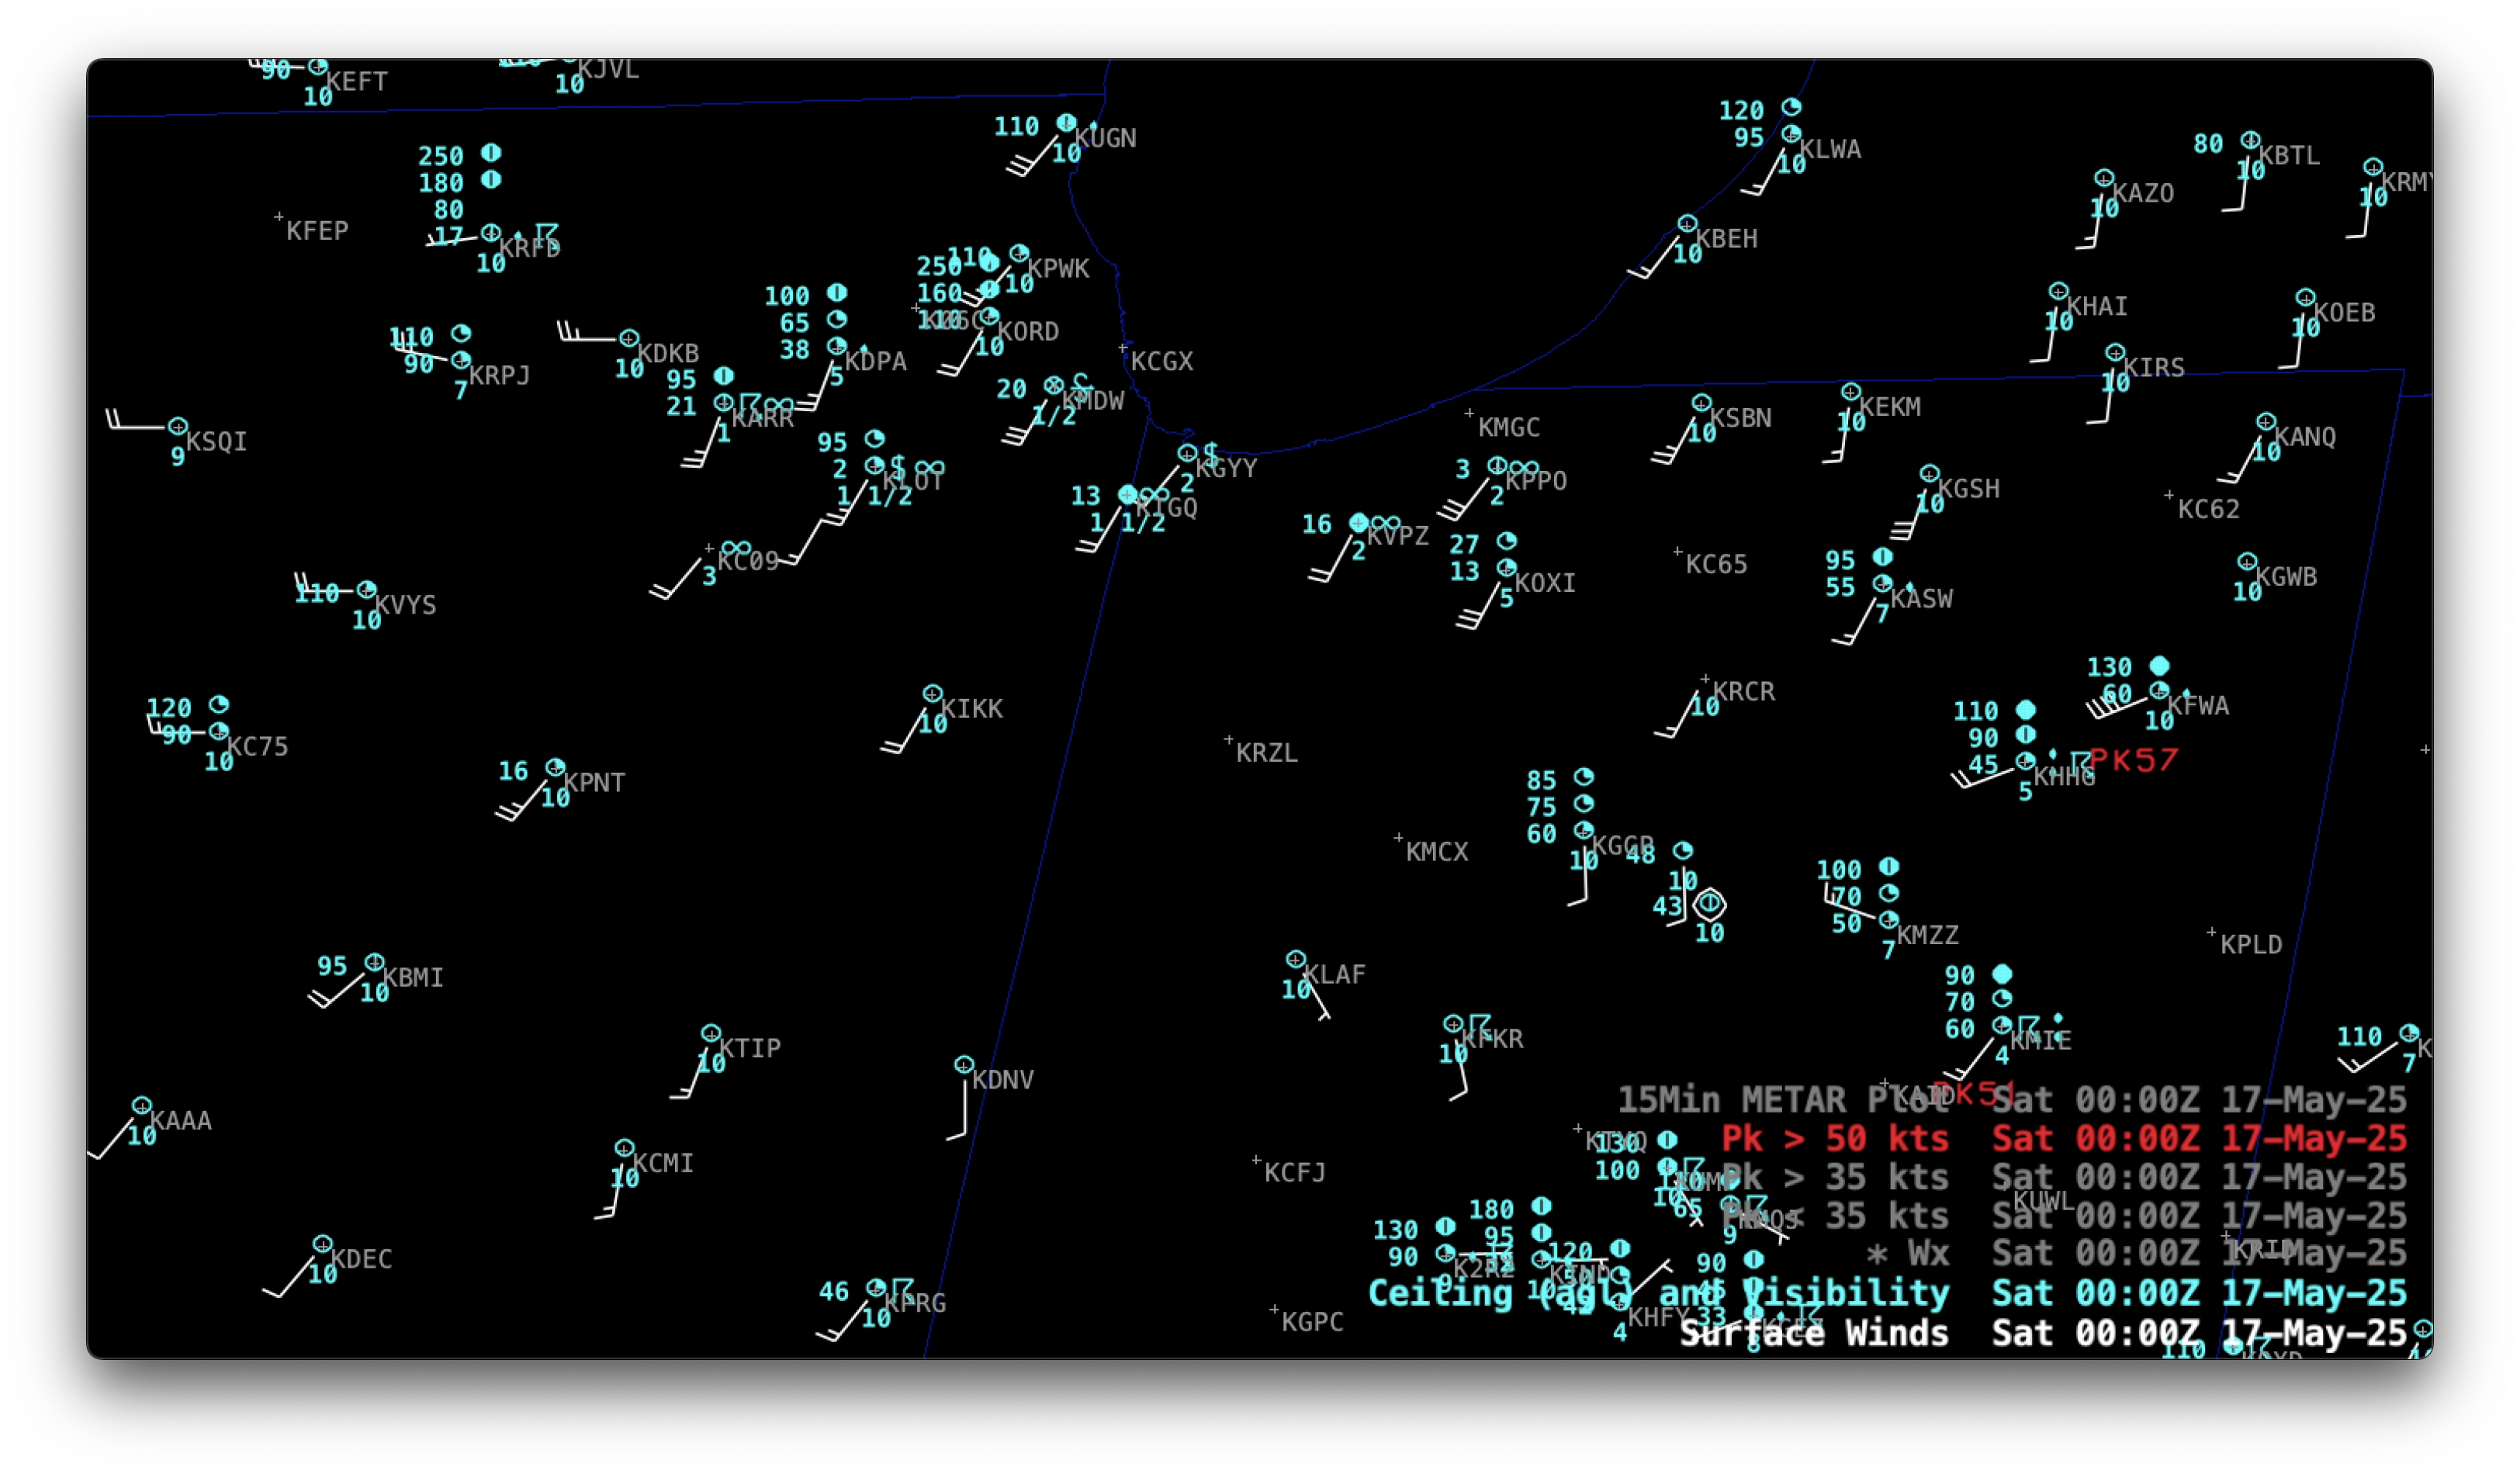Click the KIKK station circle marker
Image resolution: width=2520 pixels, height=1474 pixels.
tap(933, 694)
